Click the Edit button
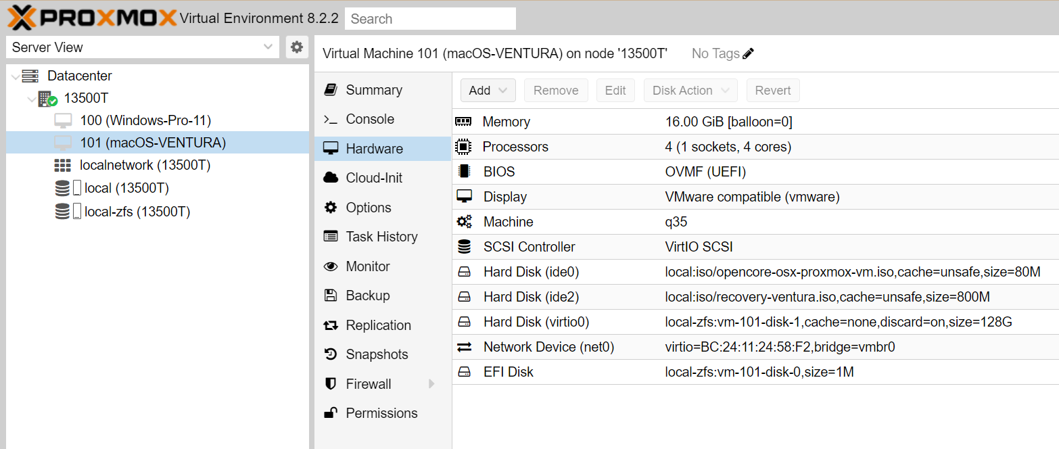The height and width of the screenshot is (449, 1059). [615, 91]
